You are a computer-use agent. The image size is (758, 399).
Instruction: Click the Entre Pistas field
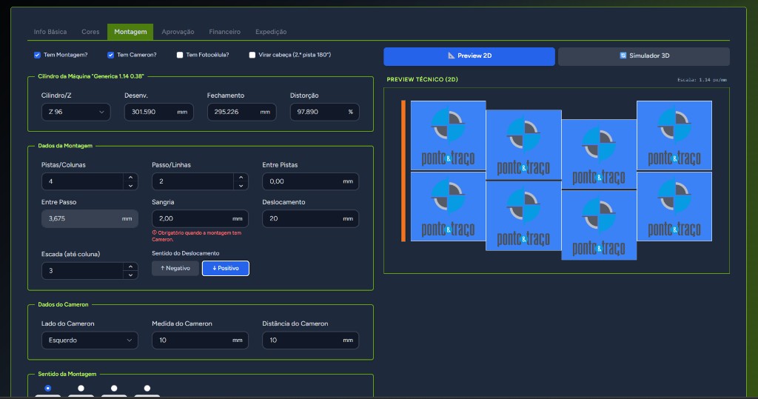pyautogui.click(x=311, y=181)
